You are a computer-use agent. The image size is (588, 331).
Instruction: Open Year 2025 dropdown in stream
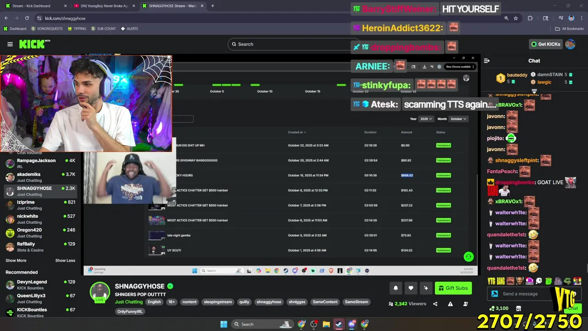click(x=426, y=119)
